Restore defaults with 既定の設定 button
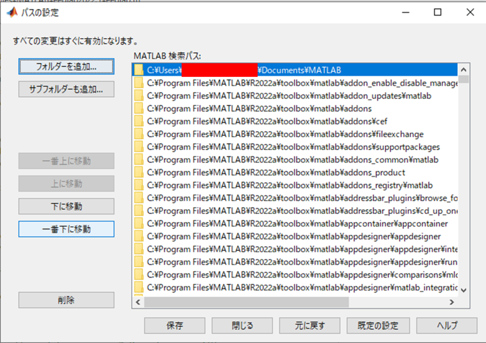Image resolution: width=486 pixels, height=343 pixels. click(x=378, y=325)
